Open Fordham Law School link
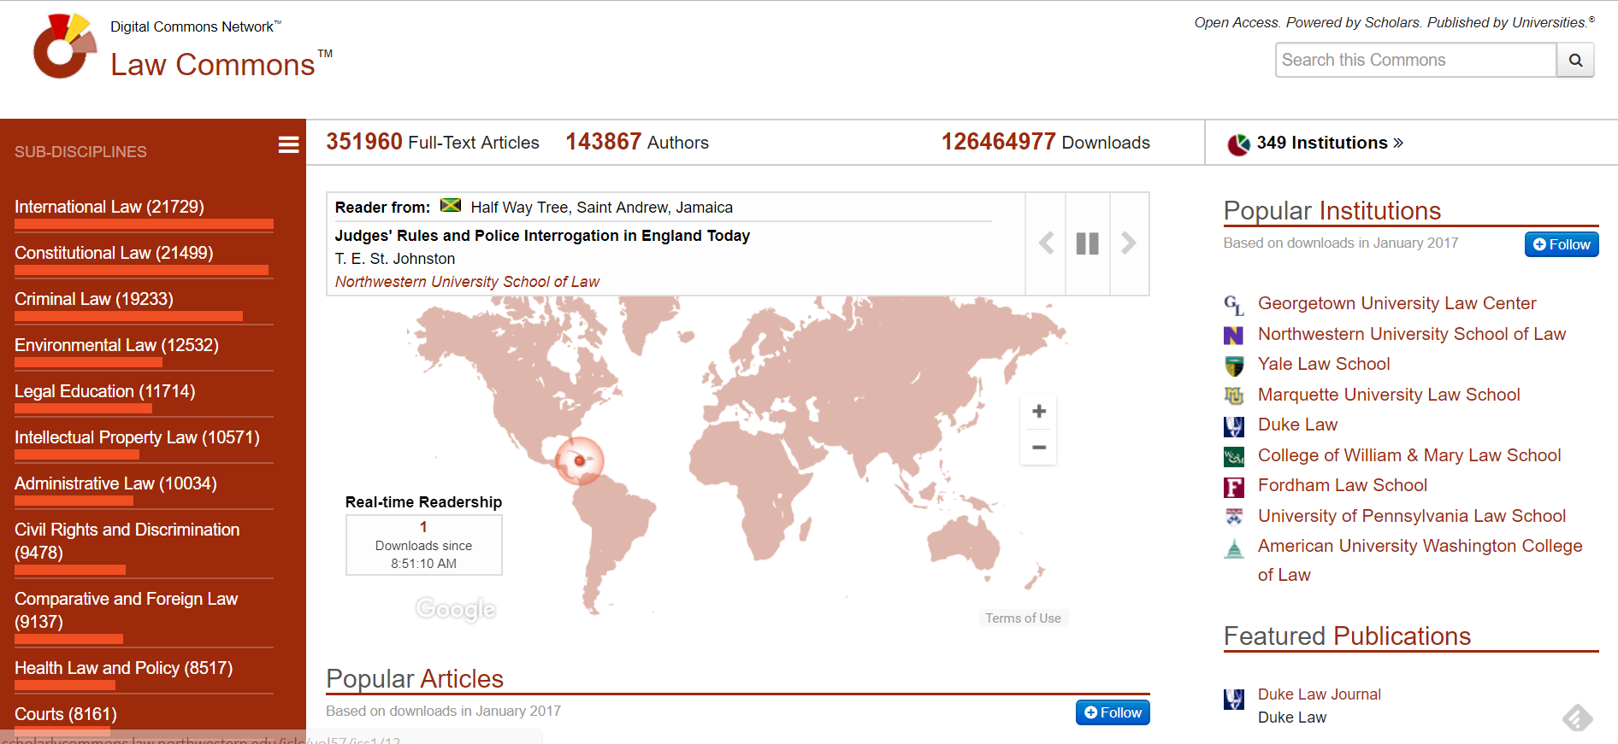 1343,485
